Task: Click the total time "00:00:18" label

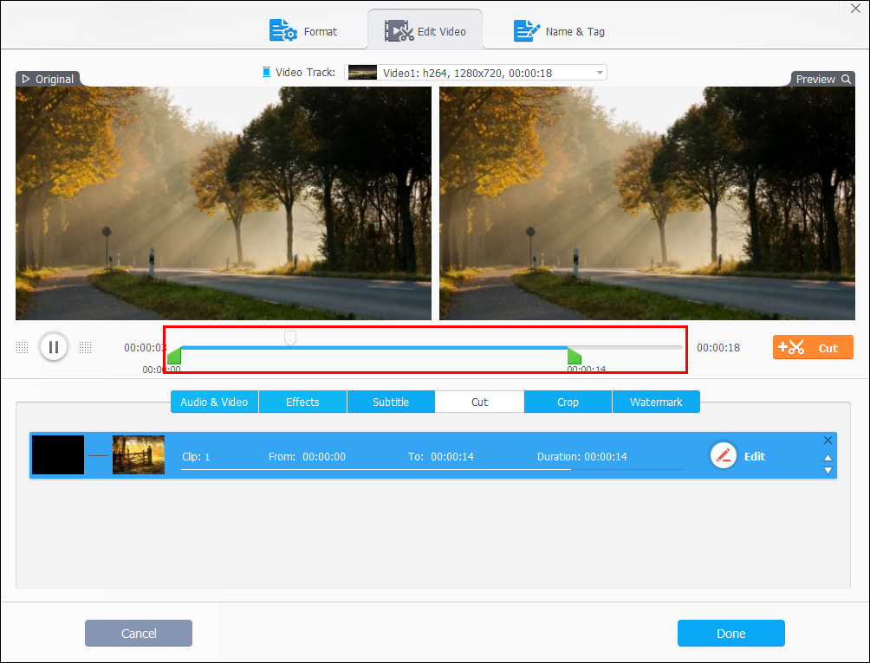Action: pyautogui.click(x=718, y=348)
